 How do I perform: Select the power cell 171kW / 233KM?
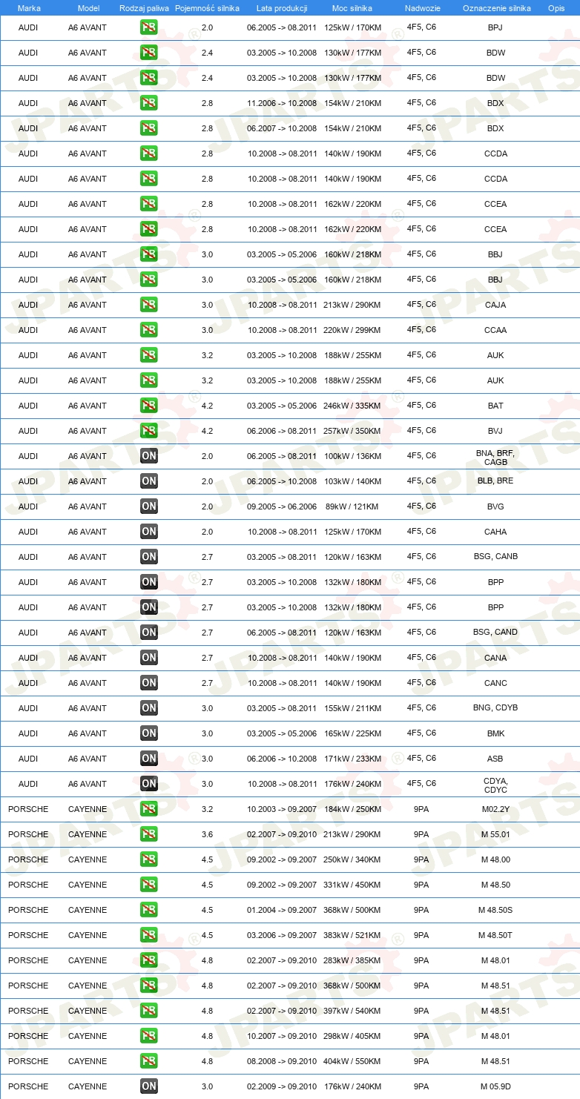352,759
